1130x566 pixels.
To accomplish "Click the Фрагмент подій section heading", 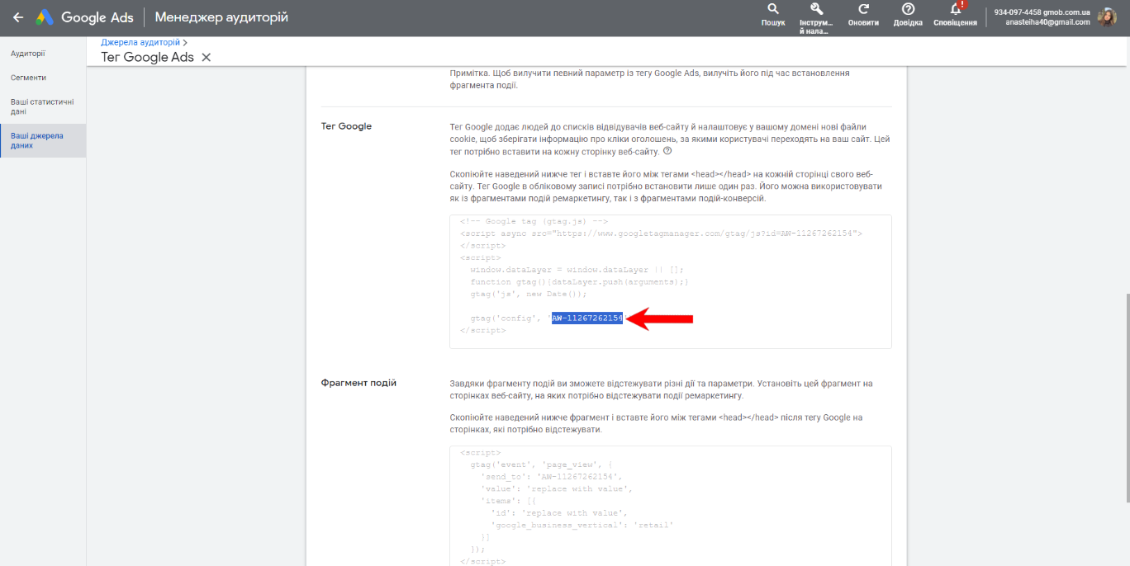I will (x=358, y=383).
